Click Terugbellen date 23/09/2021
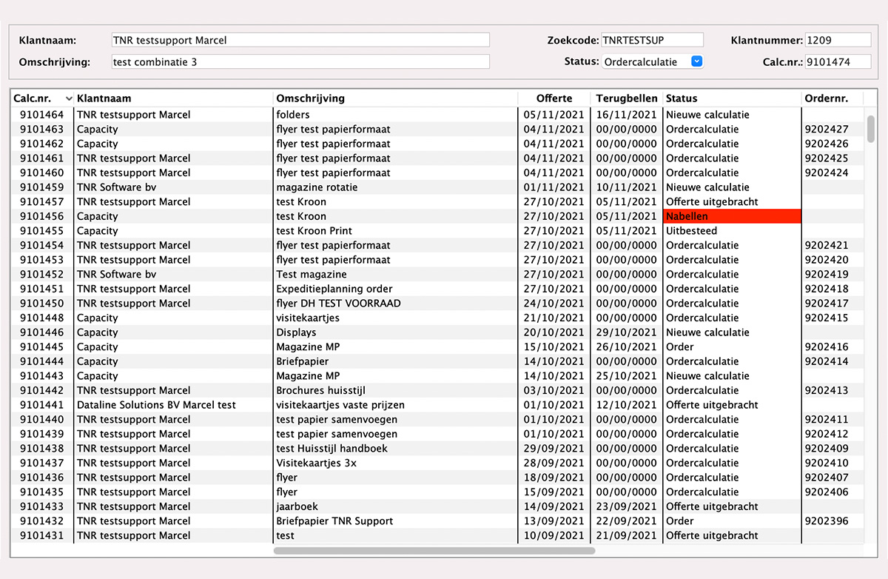 click(x=626, y=506)
